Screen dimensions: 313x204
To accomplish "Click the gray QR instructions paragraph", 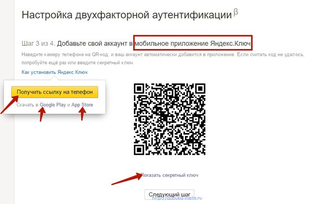I will tap(163, 58).
